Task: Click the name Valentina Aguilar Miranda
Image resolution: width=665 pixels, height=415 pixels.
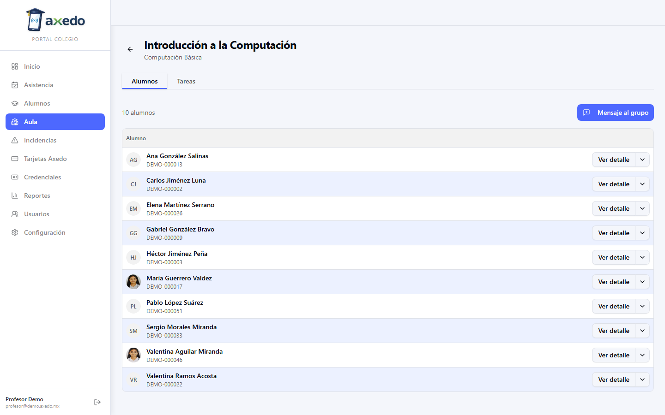Action: 184,351
